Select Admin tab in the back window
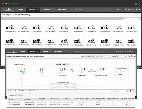Viewport: 142px width, 109px height. 21,10
